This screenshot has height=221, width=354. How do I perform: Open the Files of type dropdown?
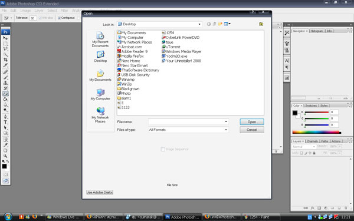(226, 130)
